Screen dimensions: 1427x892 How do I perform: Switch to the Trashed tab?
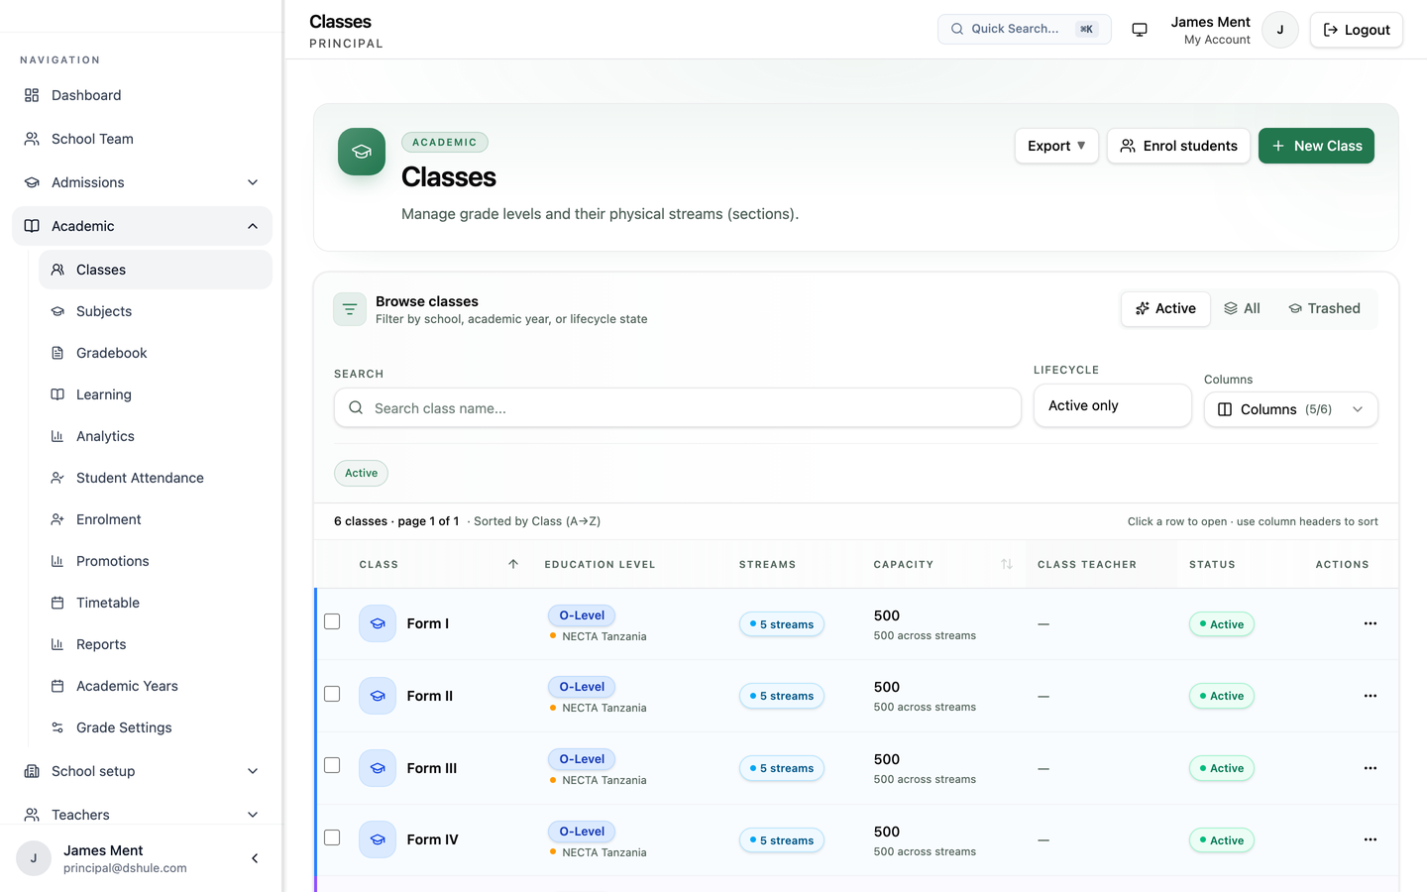point(1325,308)
